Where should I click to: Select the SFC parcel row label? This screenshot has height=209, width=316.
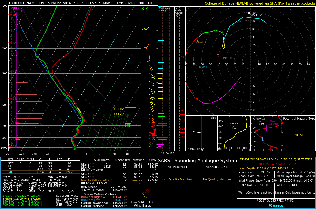point(11,164)
